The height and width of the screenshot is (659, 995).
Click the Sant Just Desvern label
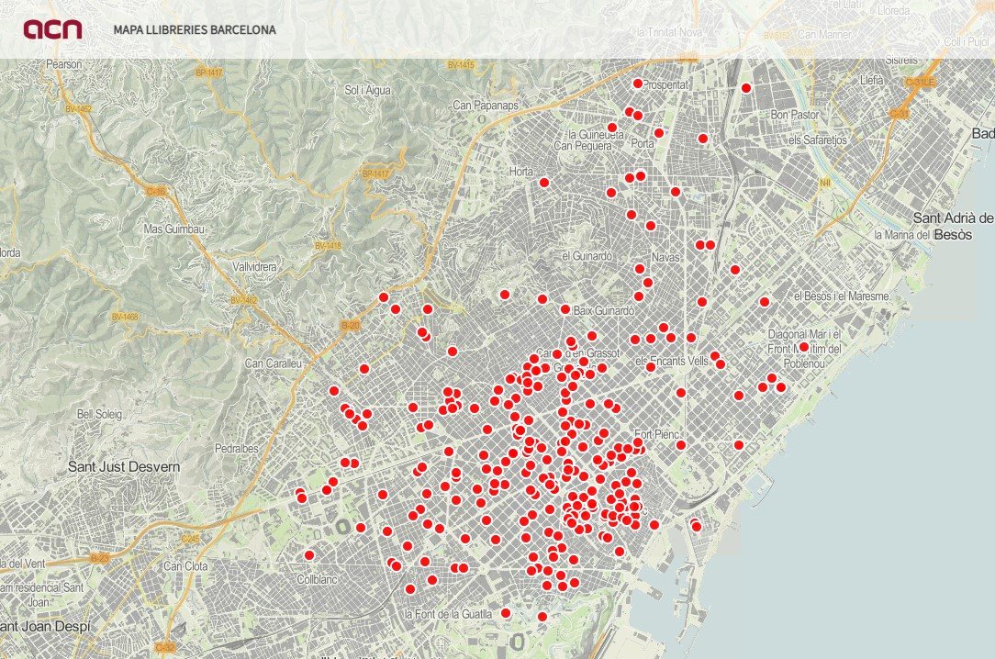click(x=124, y=467)
